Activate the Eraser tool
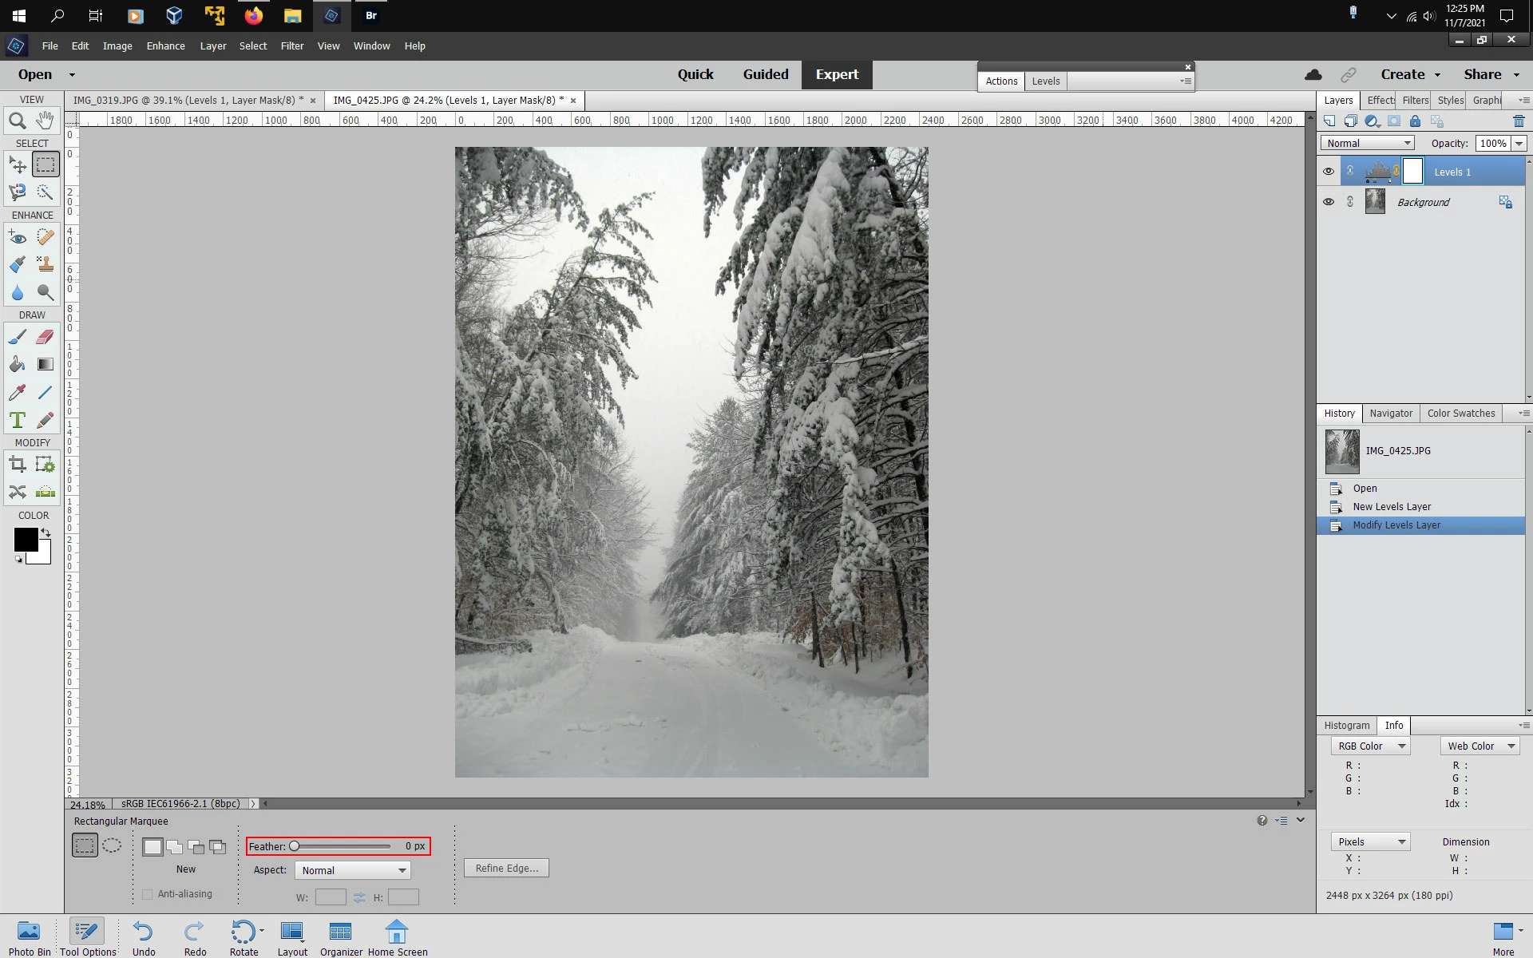 pos(46,337)
